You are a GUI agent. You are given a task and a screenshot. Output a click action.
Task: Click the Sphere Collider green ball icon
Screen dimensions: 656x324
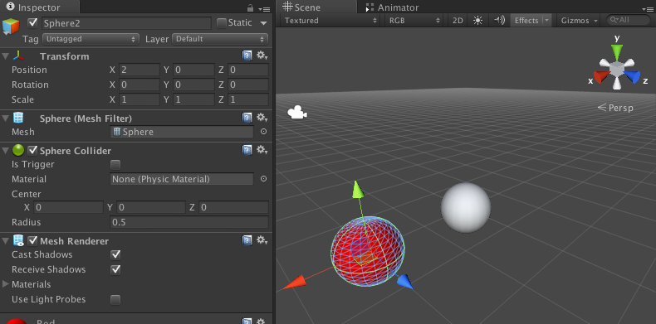click(x=18, y=150)
